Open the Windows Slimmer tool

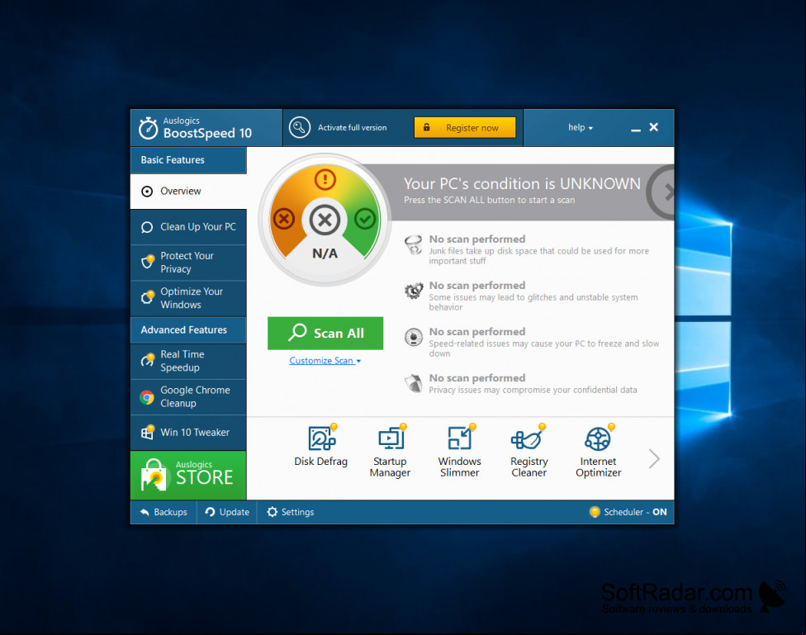pos(459,451)
